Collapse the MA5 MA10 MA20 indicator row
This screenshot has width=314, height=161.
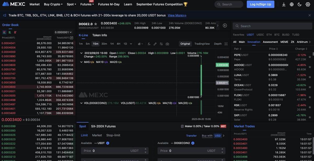coord(81,62)
